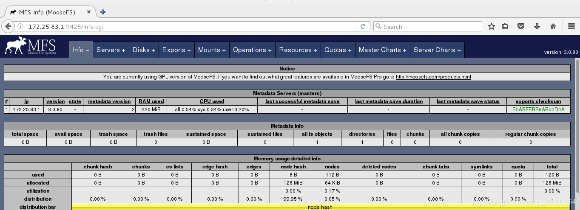Open a new tab with the plus icon

103,12
